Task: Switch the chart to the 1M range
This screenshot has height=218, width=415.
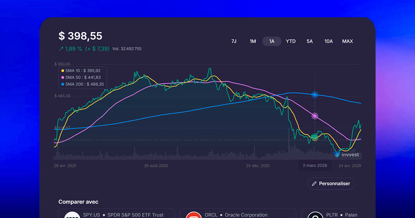Action: (x=253, y=41)
